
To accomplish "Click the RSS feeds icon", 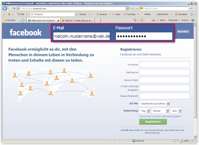I will click(x=142, y=20).
